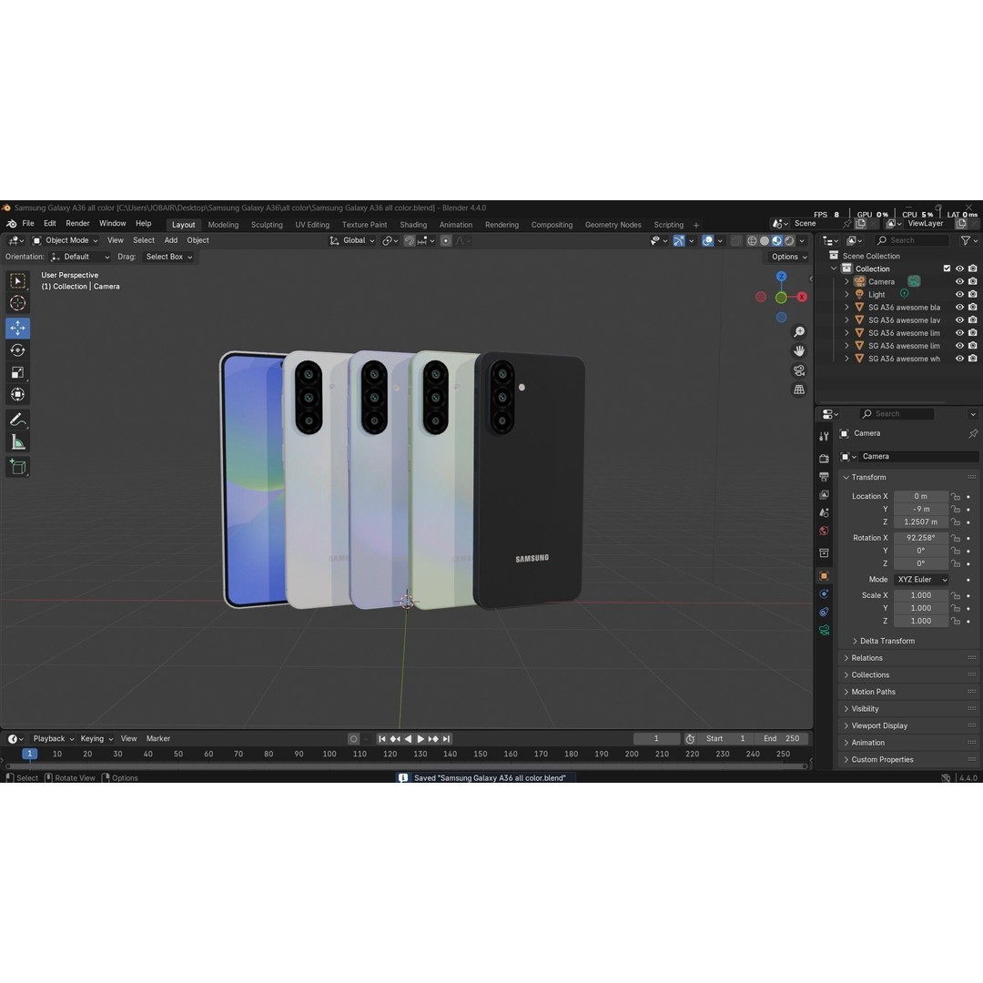Open the viewport Add menu
The image size is (983, 983).
[170, 240]
